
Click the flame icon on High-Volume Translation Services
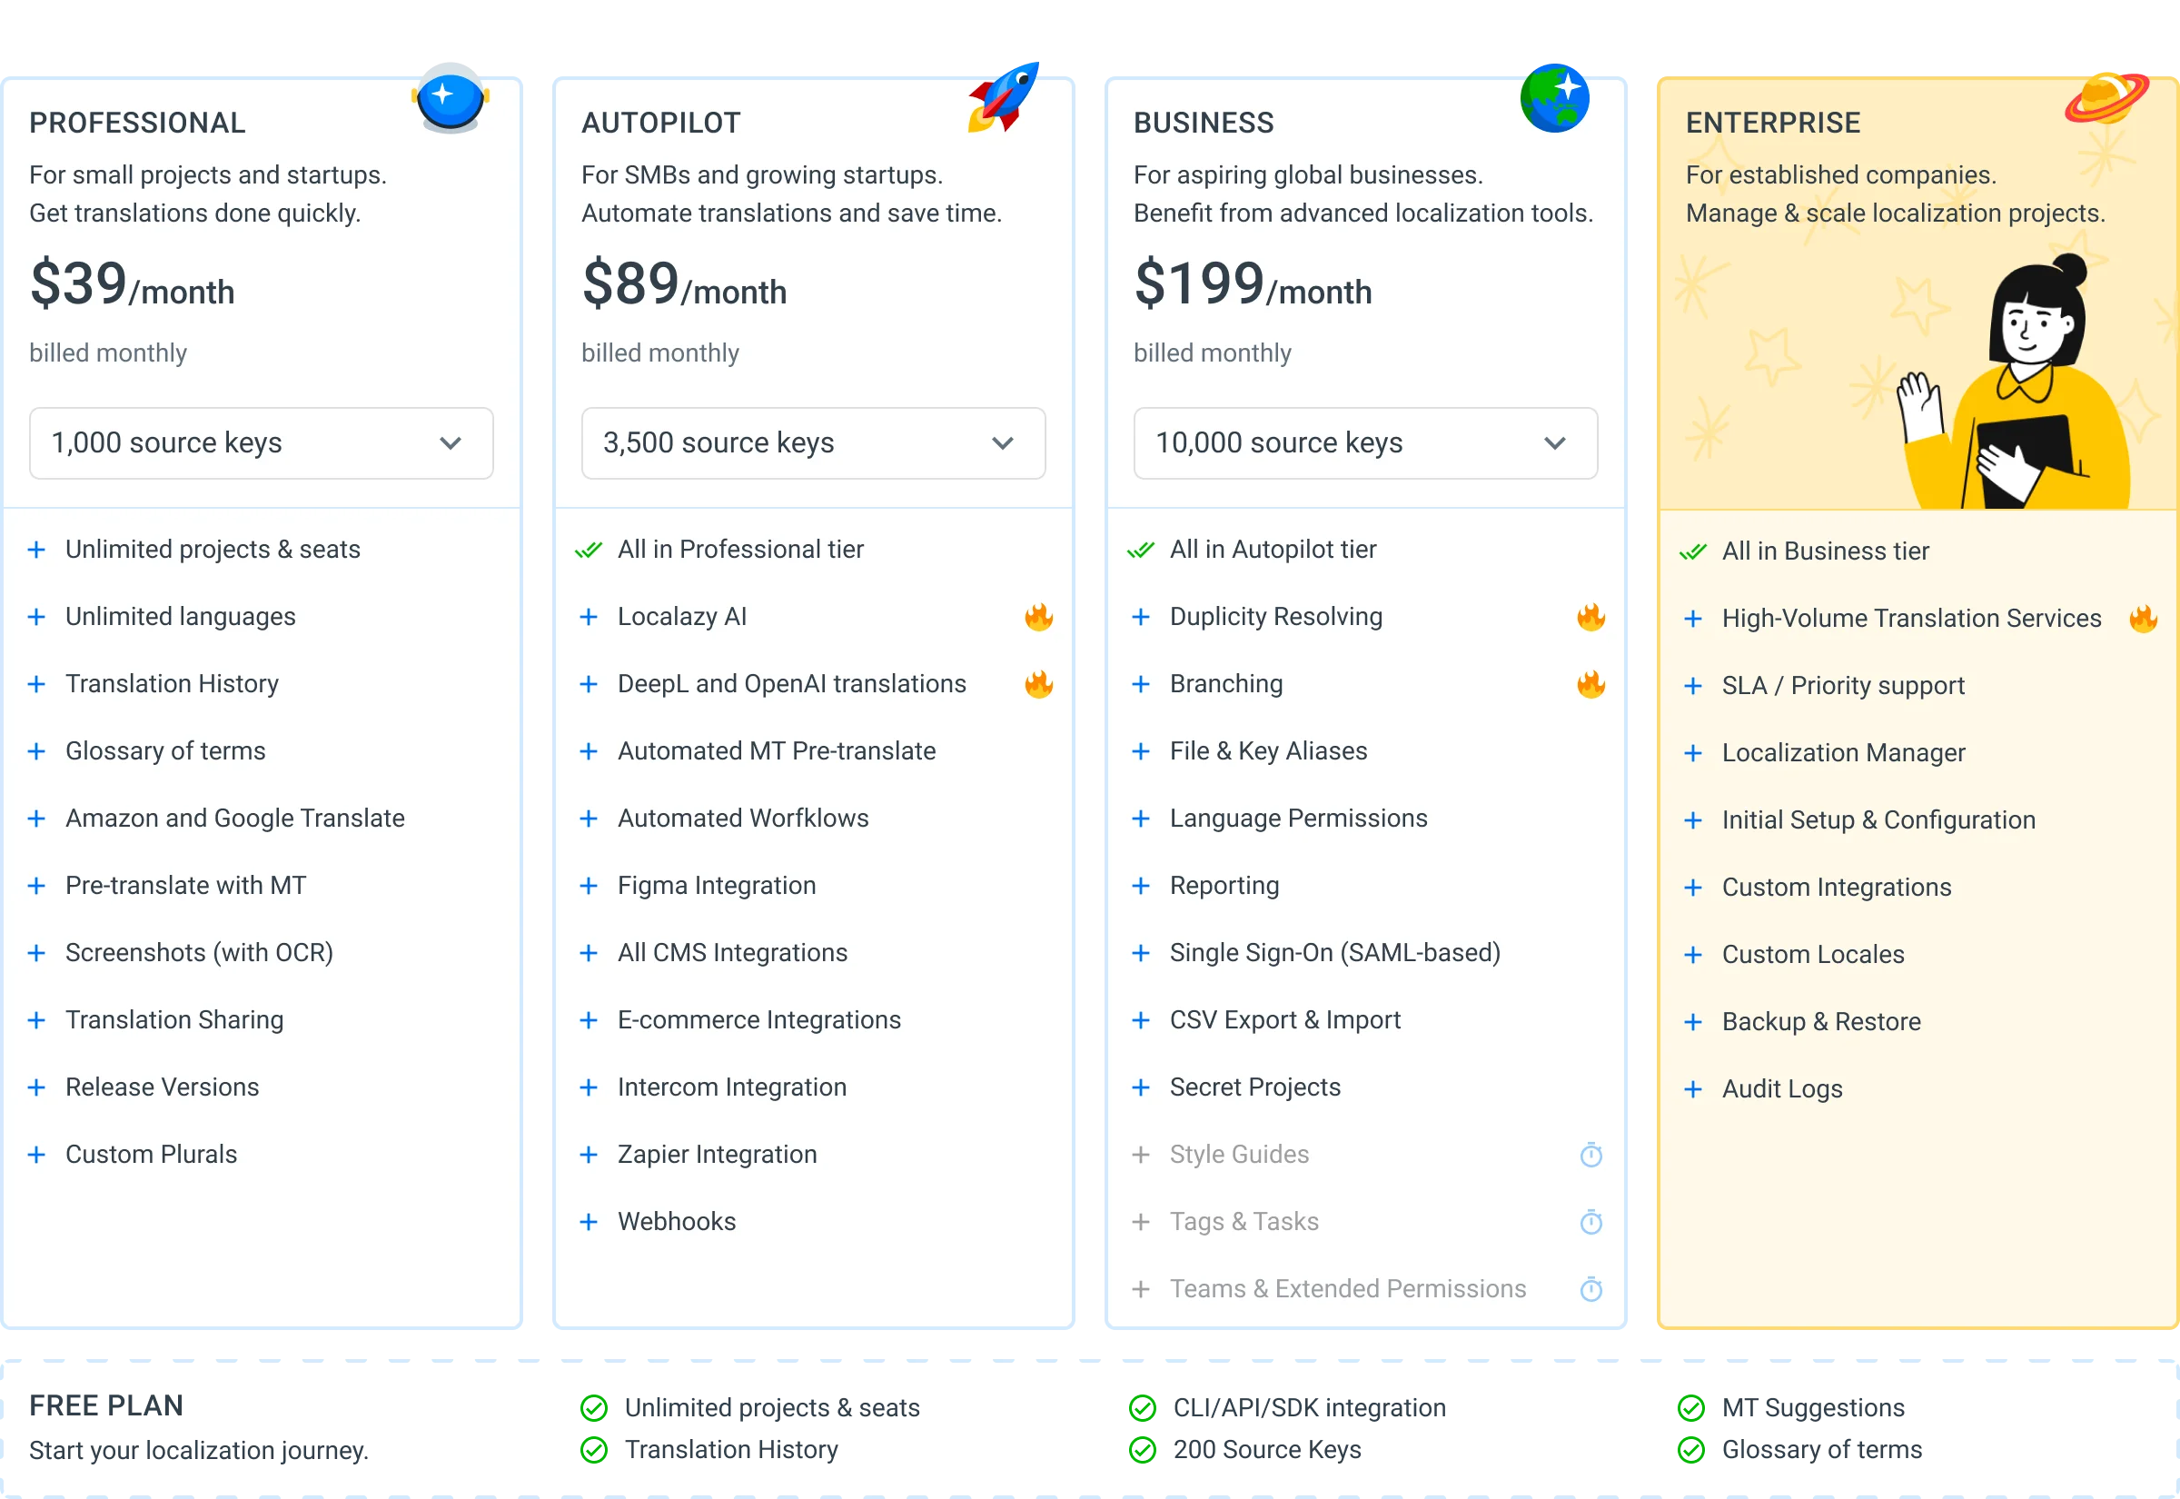[2143, 619]
